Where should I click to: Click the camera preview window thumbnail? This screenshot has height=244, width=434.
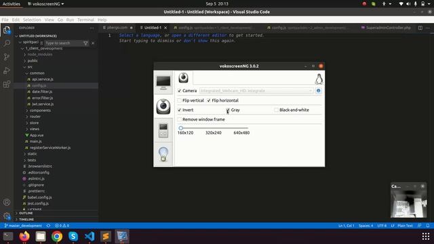pyautogui.click(x=408, y=203)
